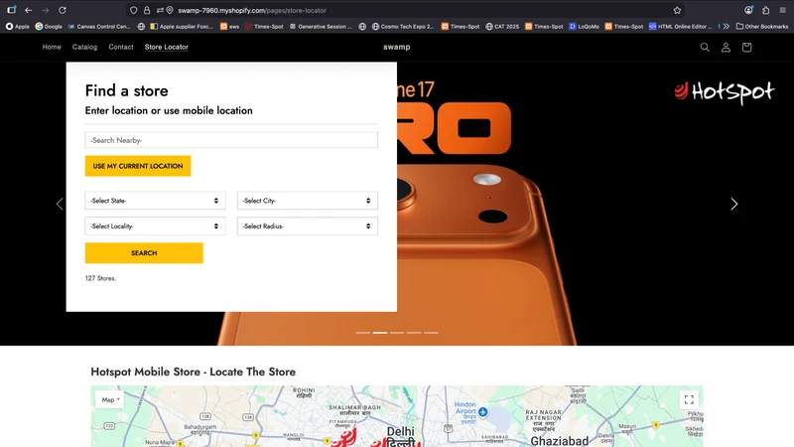This screenshot has height=447, width=794.
Task: Show more bookmarks overflow chevron
Action: [727, 27]
